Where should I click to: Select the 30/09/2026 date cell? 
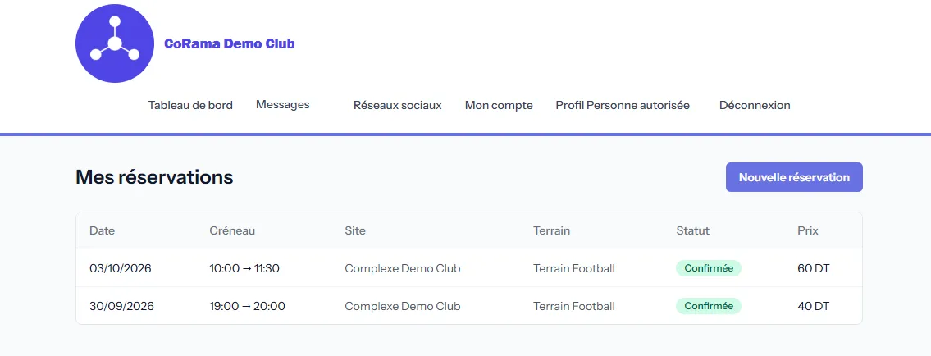point(121,306)
